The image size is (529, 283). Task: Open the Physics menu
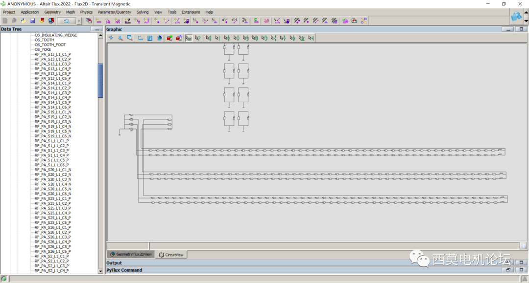[x=86, y=12]
